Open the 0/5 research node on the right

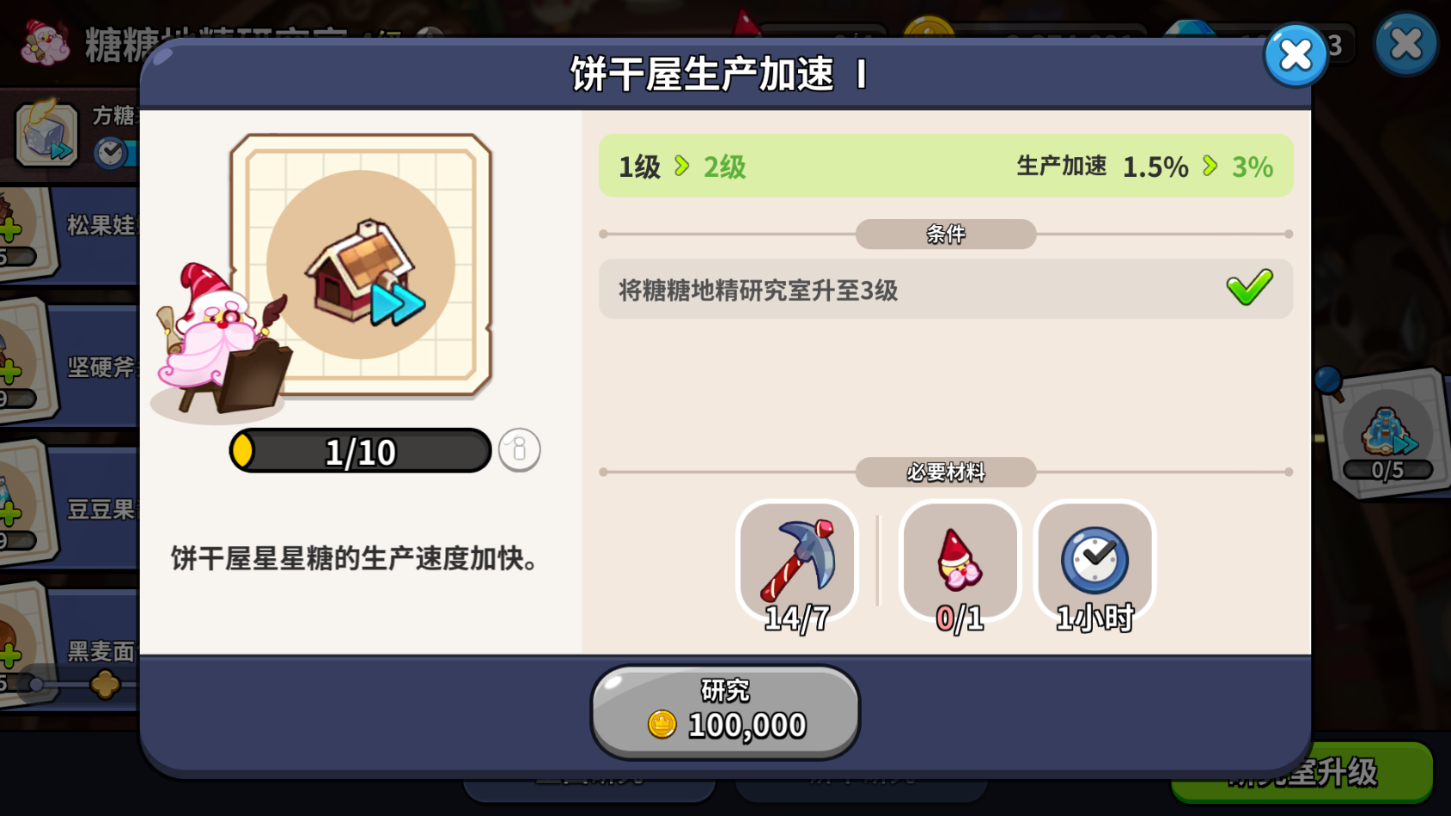pos(1386,434)
